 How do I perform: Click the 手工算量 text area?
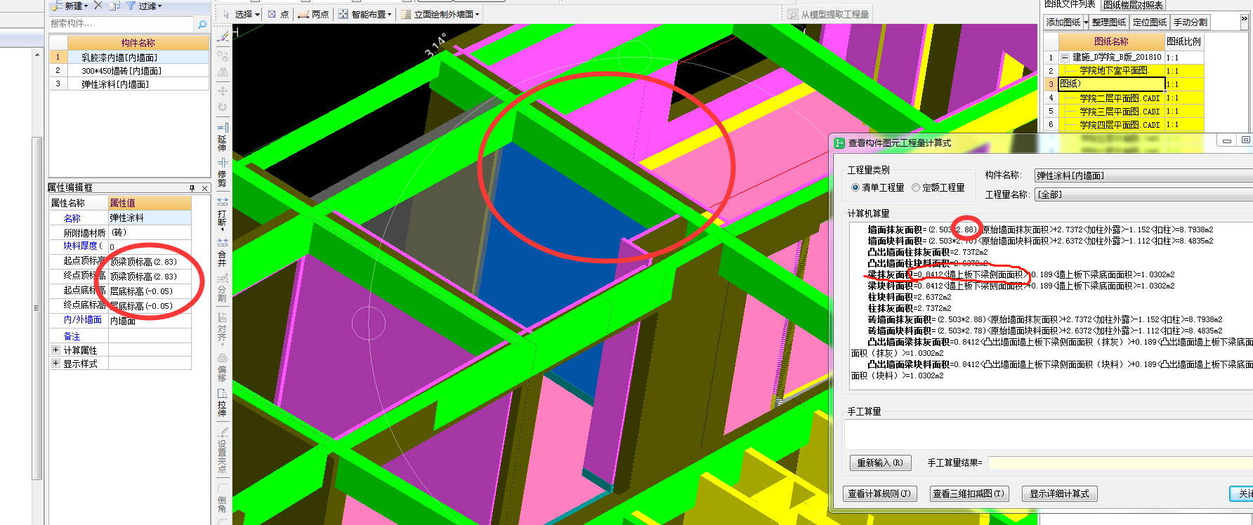pyautogui.click(x=1049, y=434)
